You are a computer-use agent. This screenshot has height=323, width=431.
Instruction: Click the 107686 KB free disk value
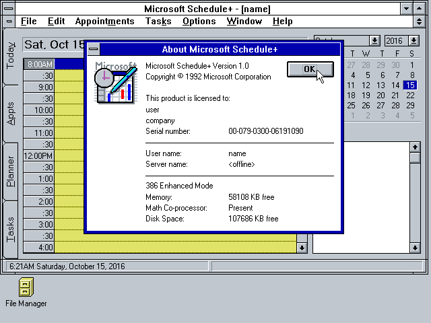253,219
